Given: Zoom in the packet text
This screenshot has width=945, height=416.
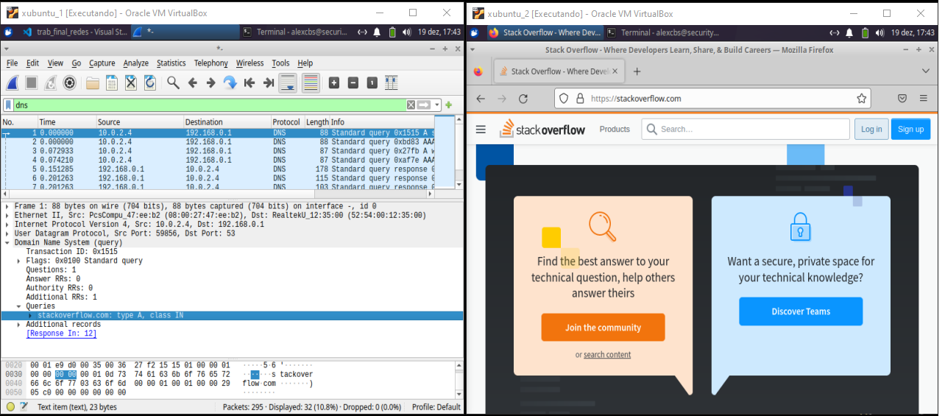Looking at the screenshot, I should (x=334, y=82).
